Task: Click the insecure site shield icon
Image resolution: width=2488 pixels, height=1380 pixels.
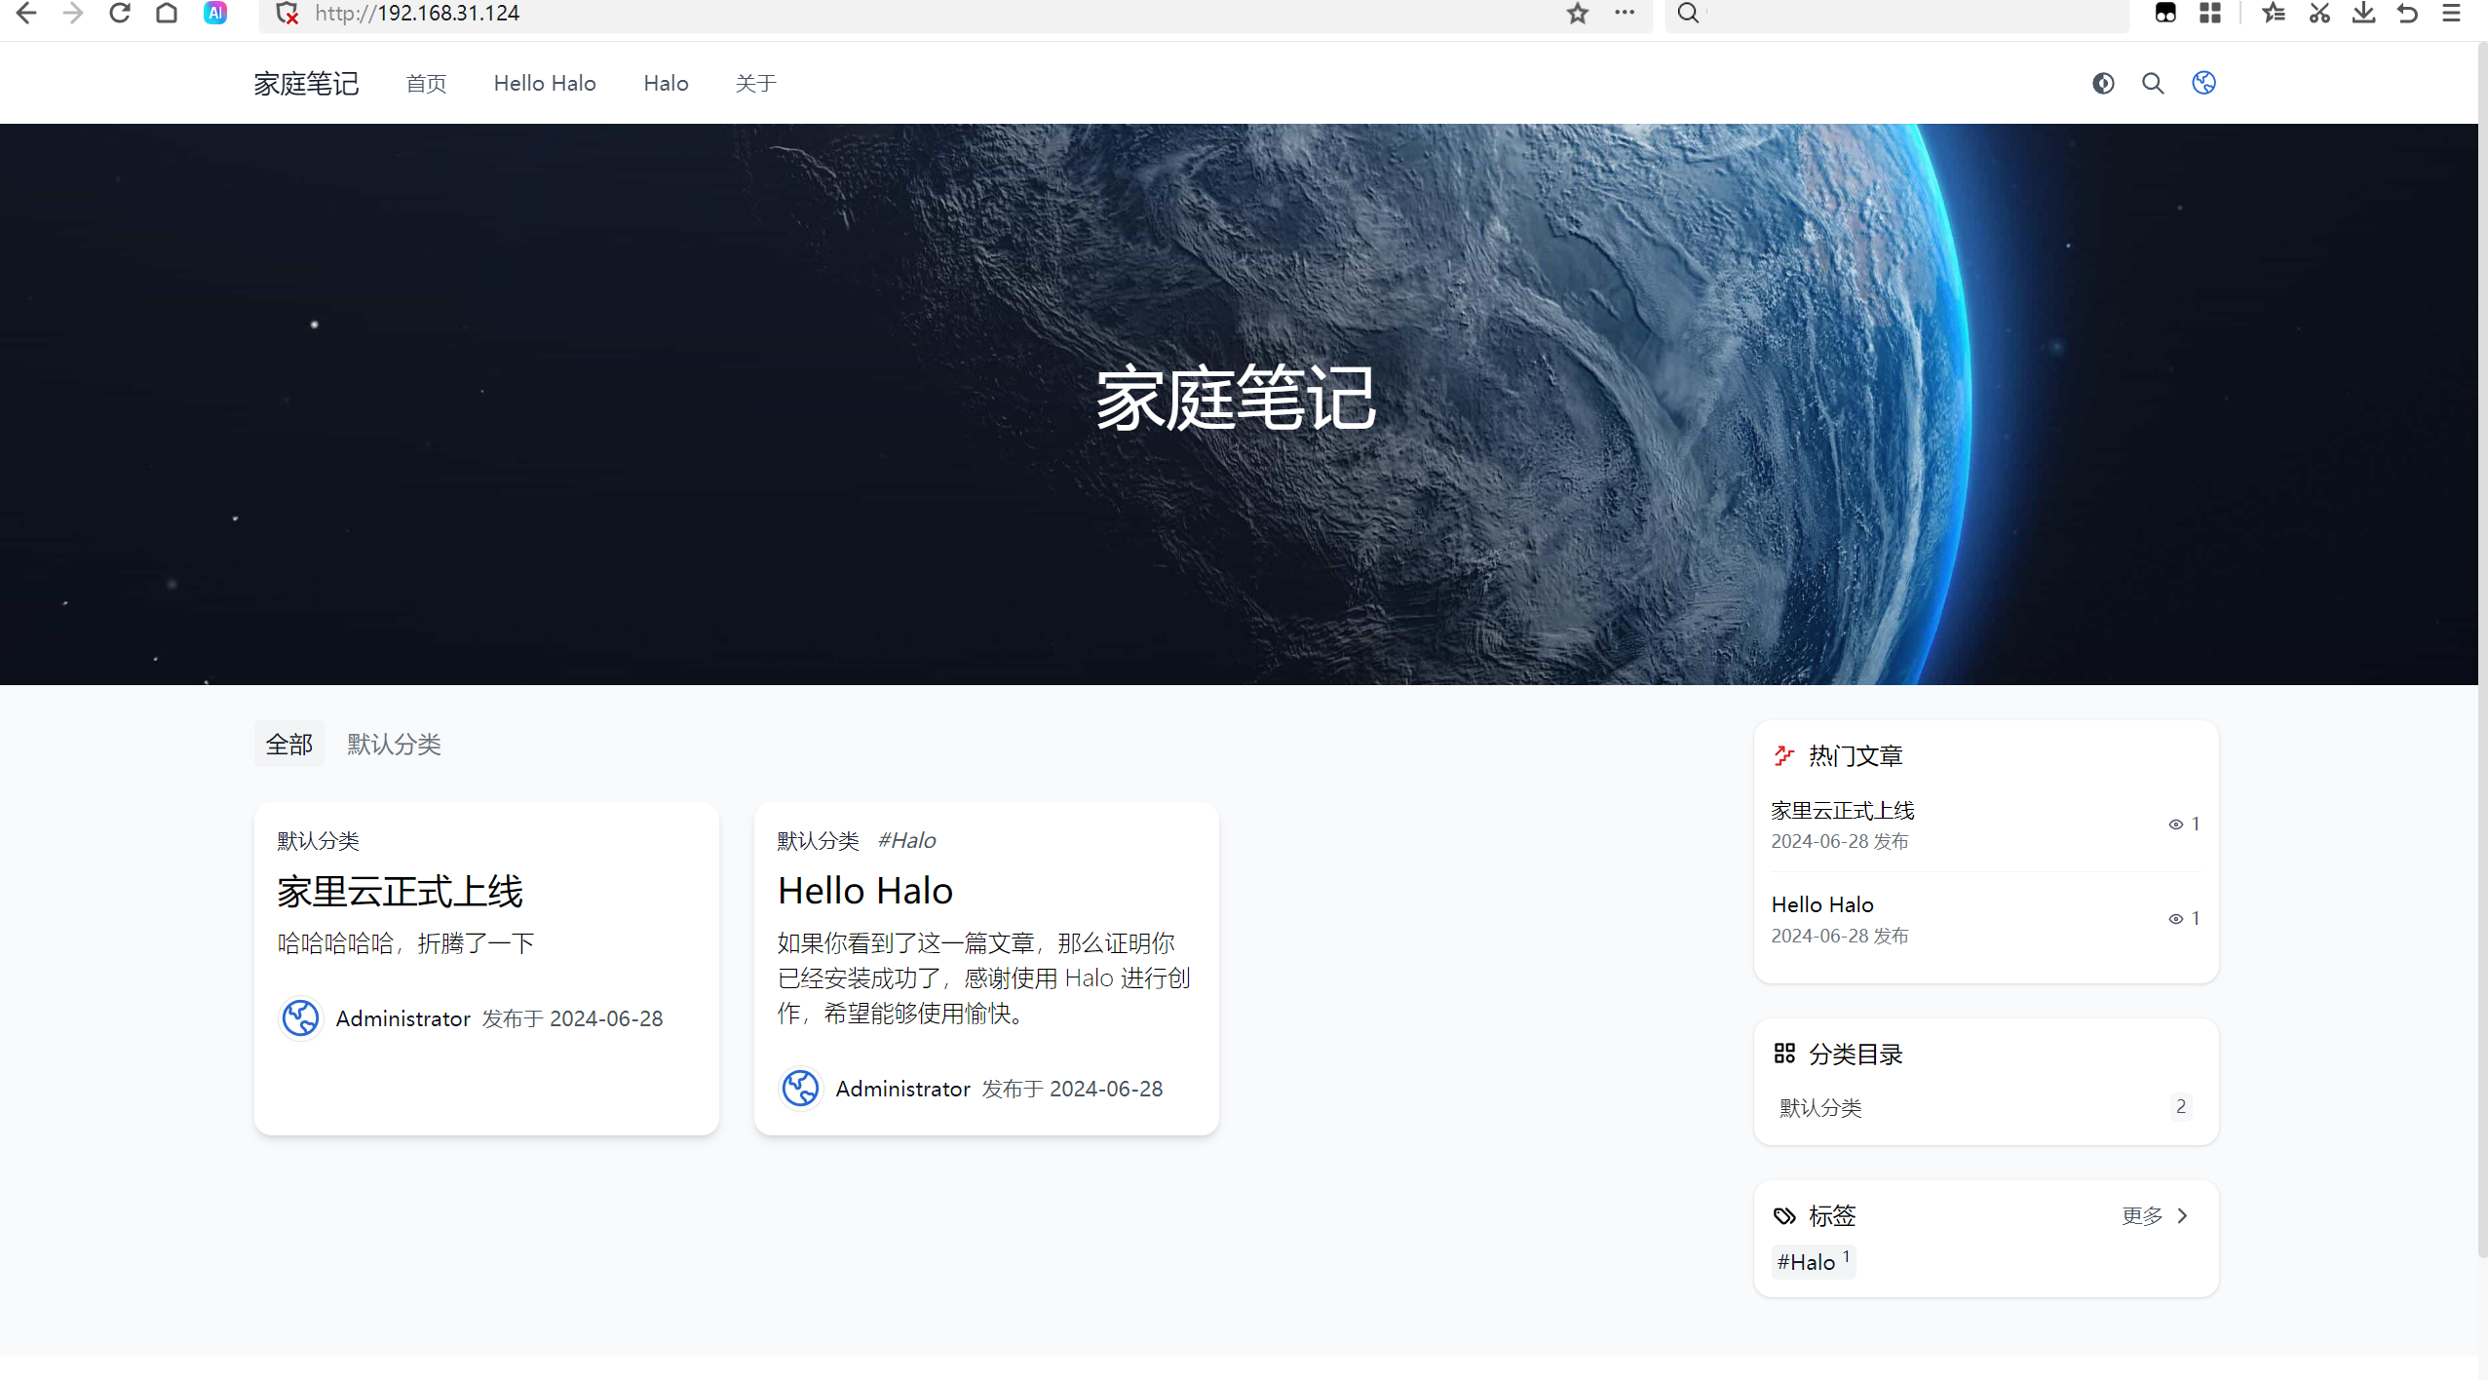Action: [x=287, y=13]
